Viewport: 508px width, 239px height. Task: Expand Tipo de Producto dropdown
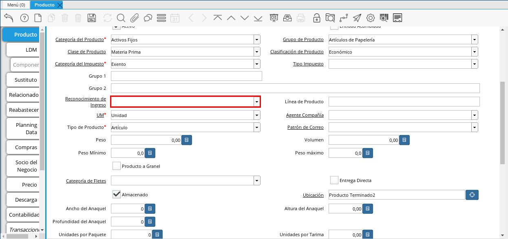(257, 127)
